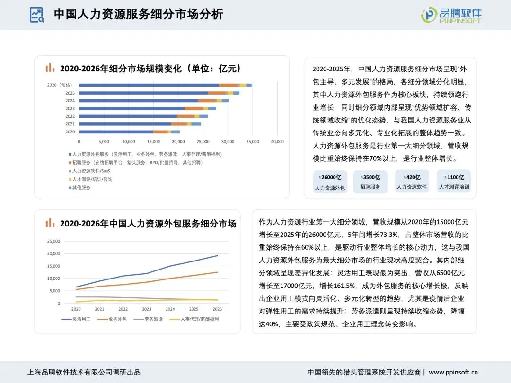Viewport: 511px width, 383px height.
Task: Click the ≈1100亿 人才测评培训 stat card
Action: [x=454, y=182]
